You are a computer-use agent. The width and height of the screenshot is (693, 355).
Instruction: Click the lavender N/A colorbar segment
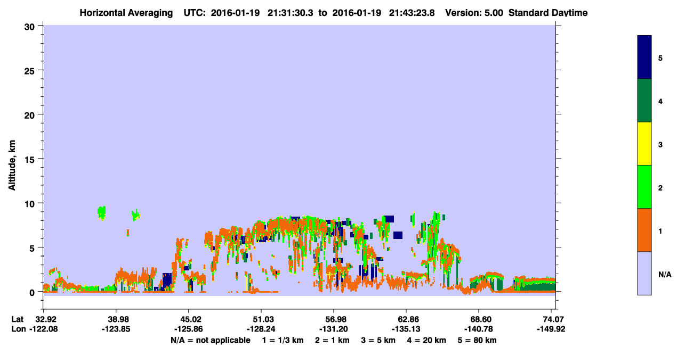coord(644,273)
